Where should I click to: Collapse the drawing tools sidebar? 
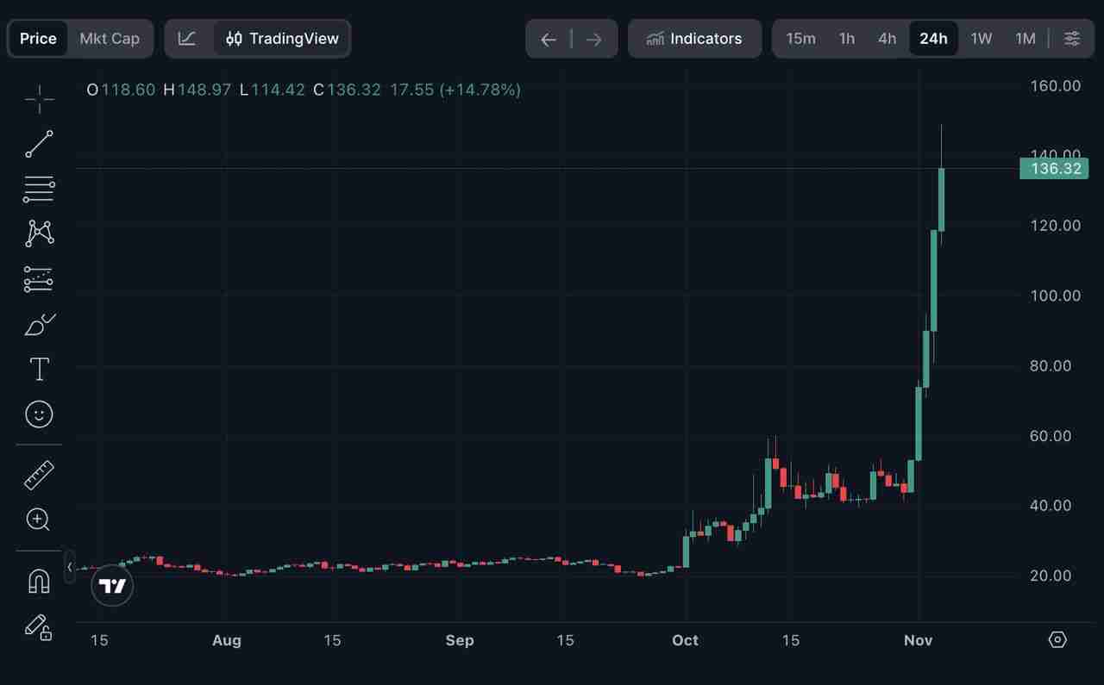point(70,567)
